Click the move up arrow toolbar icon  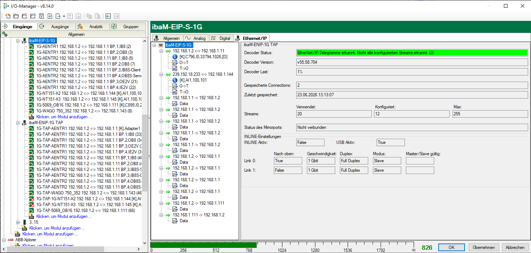point(70,16)
